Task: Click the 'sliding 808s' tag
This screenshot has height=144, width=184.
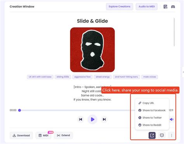Action: pyautogui.click(x=63, y=77)
